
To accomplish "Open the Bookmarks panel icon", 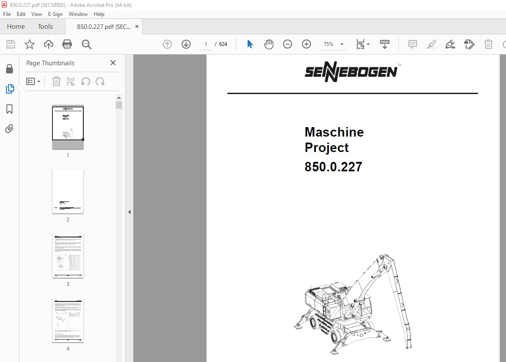I will tap(9, 109).
